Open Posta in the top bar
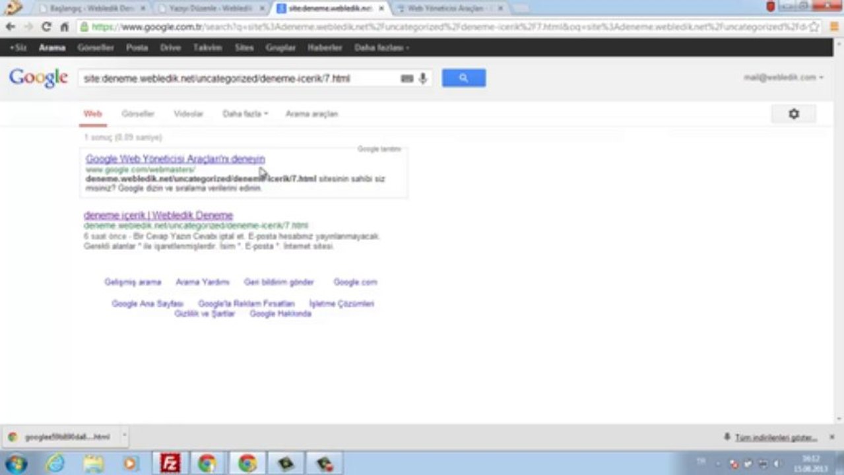 (137, 47)
